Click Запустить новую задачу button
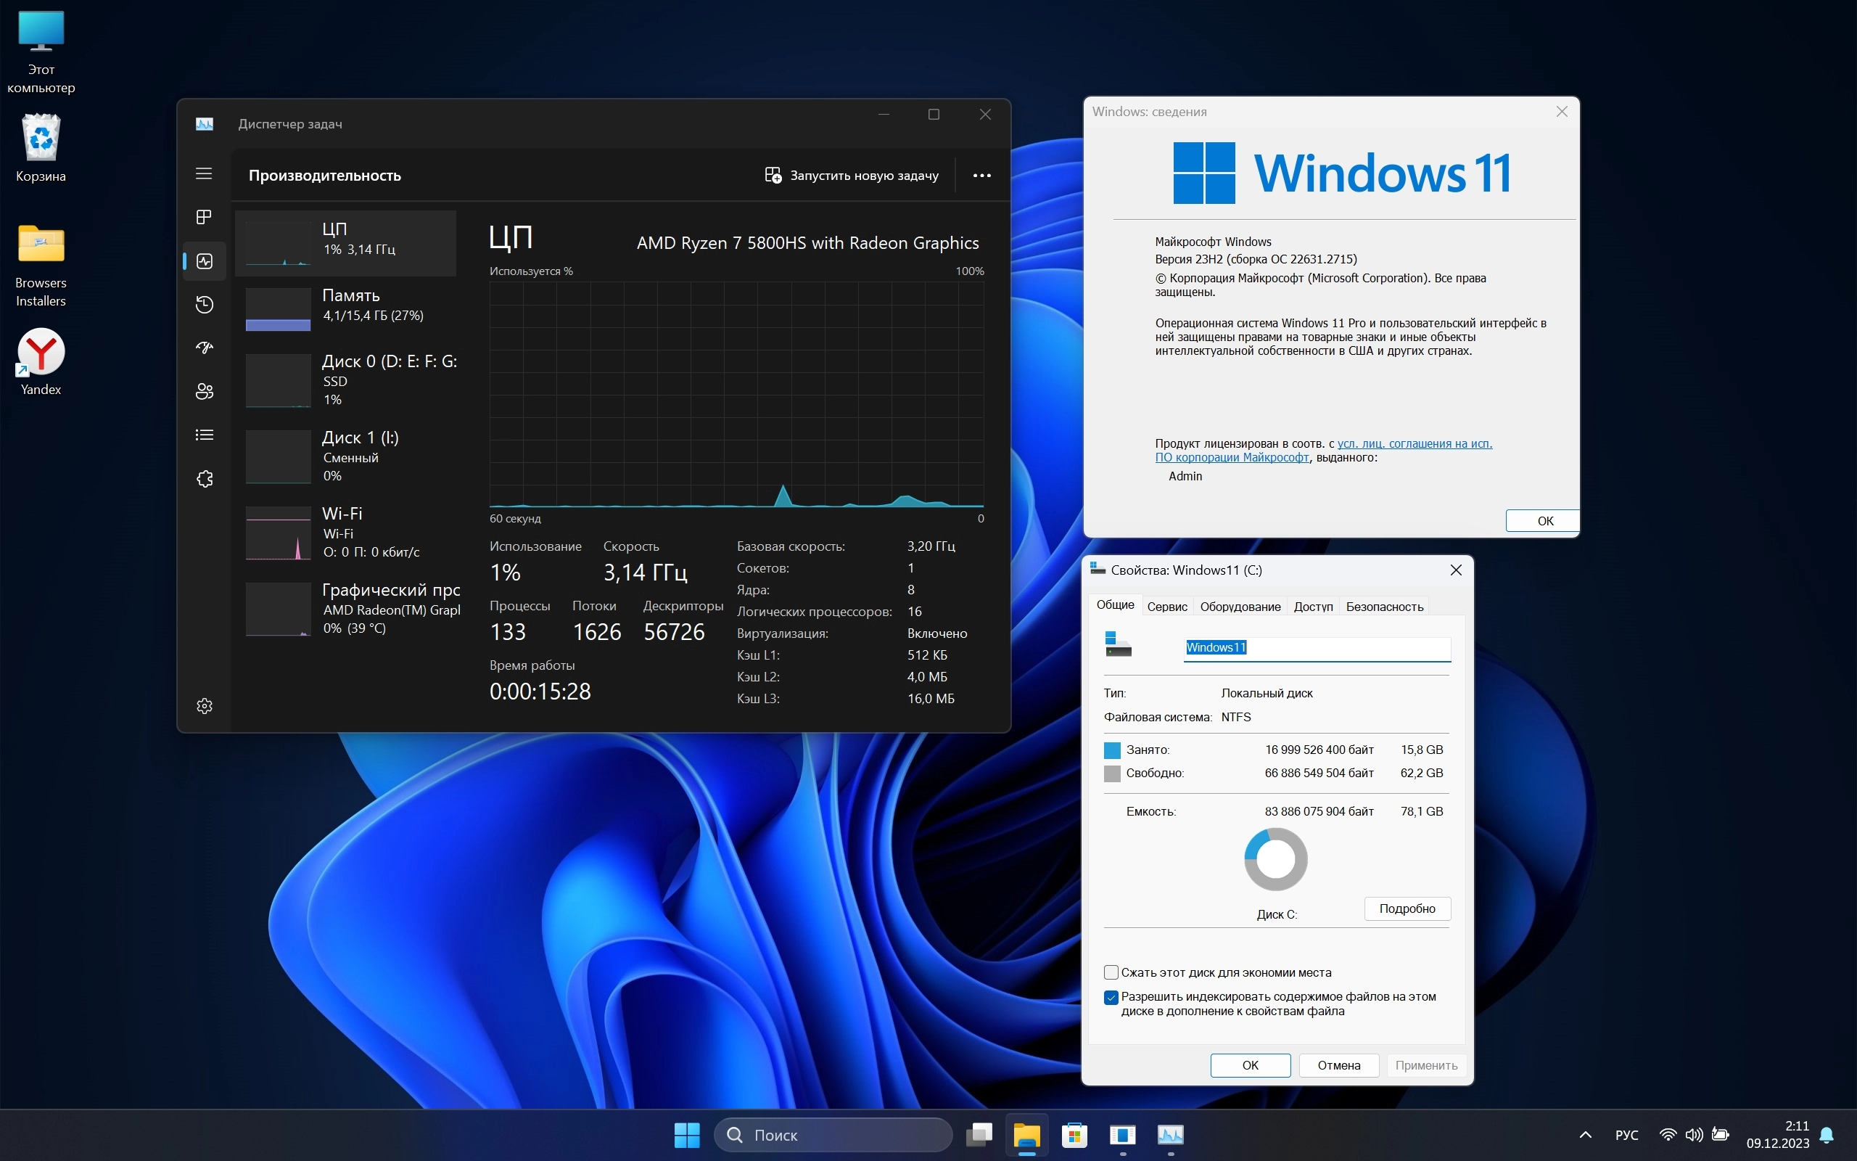This screenshot has height=1161, width=1857. tap(852, 176)
